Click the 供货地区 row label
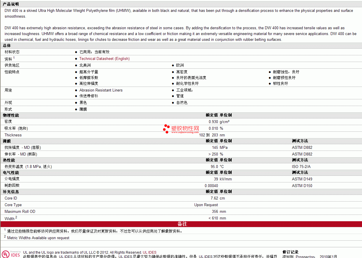The height and width of the screenshot is (258, 362). pos(12,65)
